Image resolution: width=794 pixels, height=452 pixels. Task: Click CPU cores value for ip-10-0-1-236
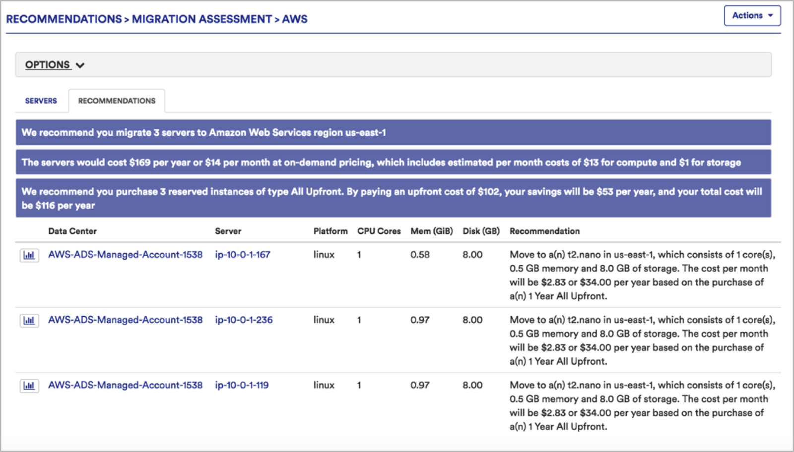pyautogui.click(x=359, y=320)
